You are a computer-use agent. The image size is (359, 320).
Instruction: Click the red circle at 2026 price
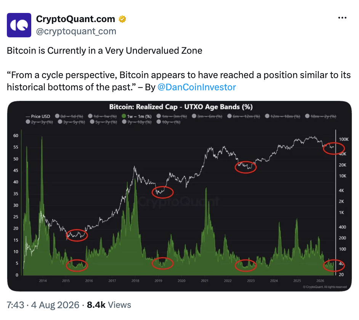pos(334,148)
